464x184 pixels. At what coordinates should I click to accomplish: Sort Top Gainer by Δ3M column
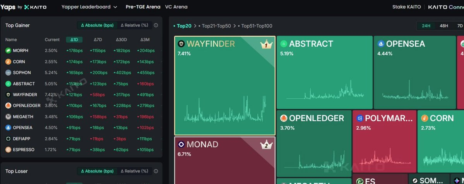click(145, 39)
